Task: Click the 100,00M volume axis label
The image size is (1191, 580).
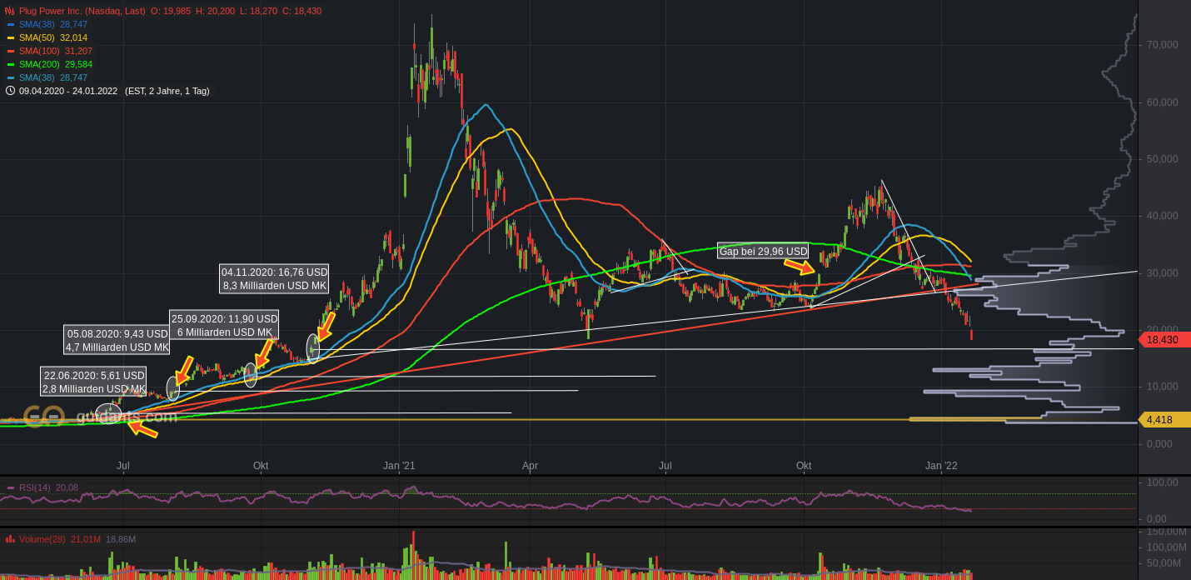Action: 1166,547
